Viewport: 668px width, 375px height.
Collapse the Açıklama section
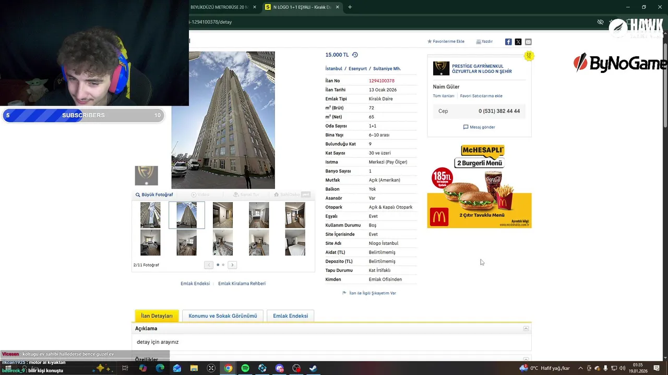click(x=526, y=329)
